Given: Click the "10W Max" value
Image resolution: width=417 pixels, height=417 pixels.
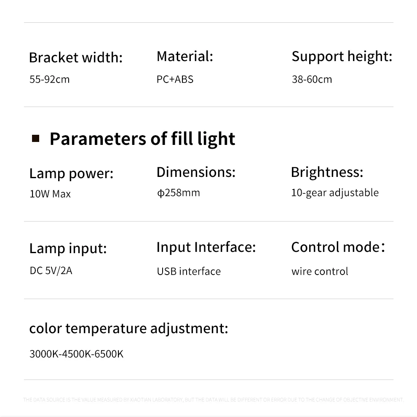Looking at the screenshot, I should tap(50, 194).
